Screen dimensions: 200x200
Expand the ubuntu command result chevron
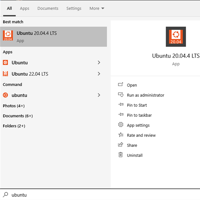(x=99, y=95)
